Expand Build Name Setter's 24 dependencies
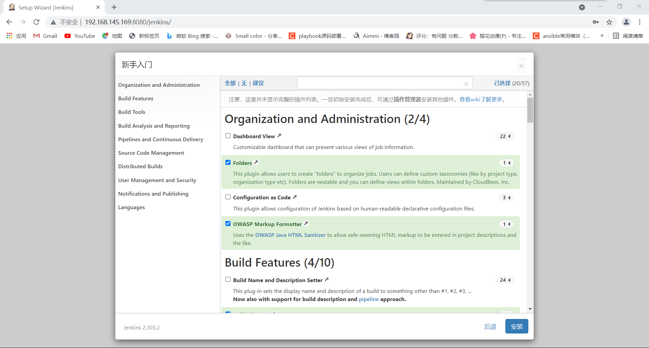The width and height of the screenshot is (649, 348). (x=505, y=280)
